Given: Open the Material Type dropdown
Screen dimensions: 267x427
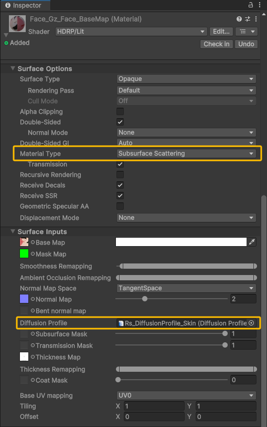Looking at the screenshot, I should [186, 154].
